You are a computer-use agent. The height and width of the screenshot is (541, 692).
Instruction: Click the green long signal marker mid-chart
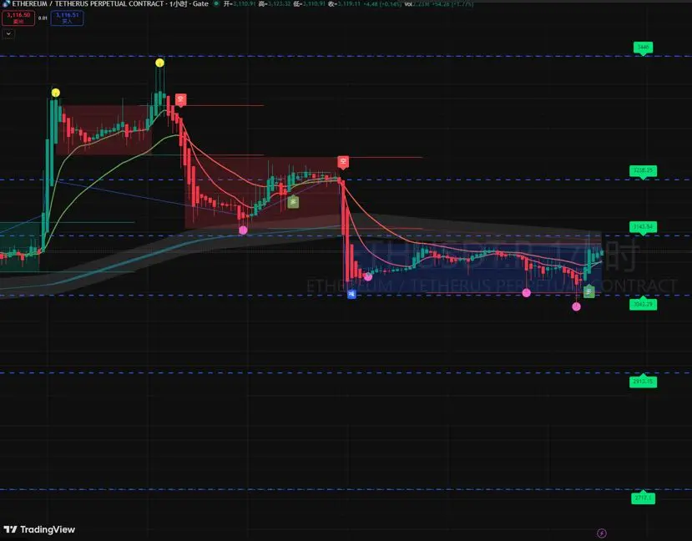pos(293,202)
